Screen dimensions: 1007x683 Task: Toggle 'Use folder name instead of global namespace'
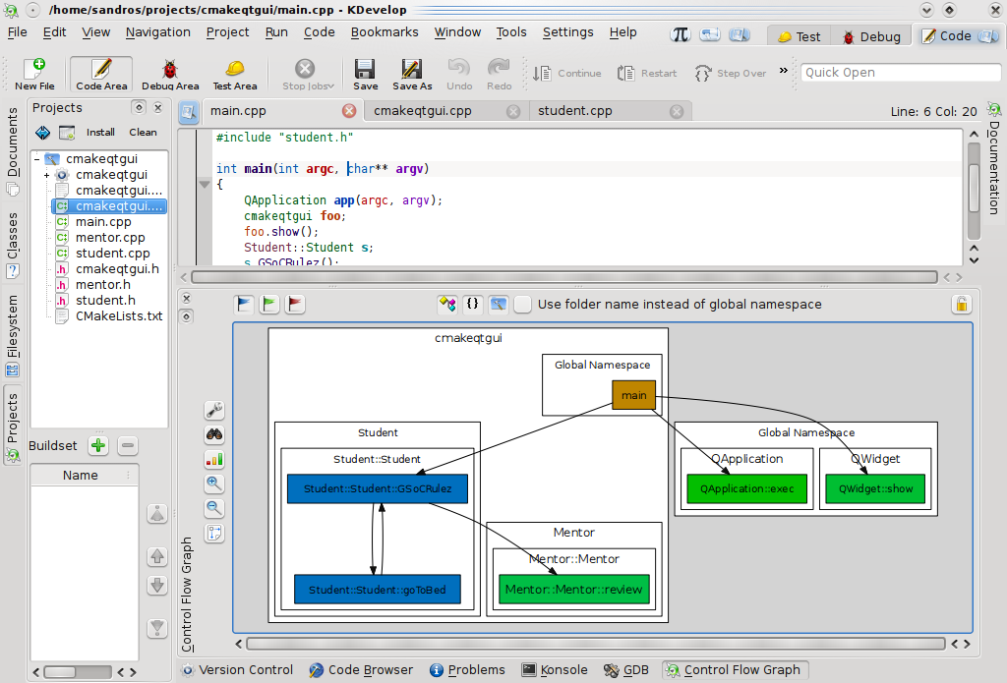522,304
